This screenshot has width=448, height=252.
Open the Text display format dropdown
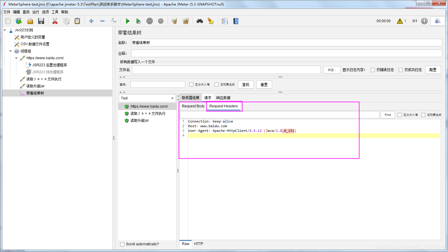pyautogui.click(x=147, y=98)
